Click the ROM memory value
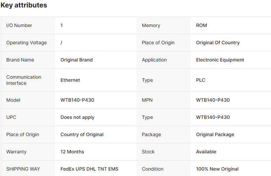271x176 pixels. coord(202,25)
